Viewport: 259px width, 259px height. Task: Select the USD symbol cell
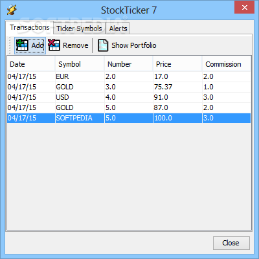pos(80,97)
